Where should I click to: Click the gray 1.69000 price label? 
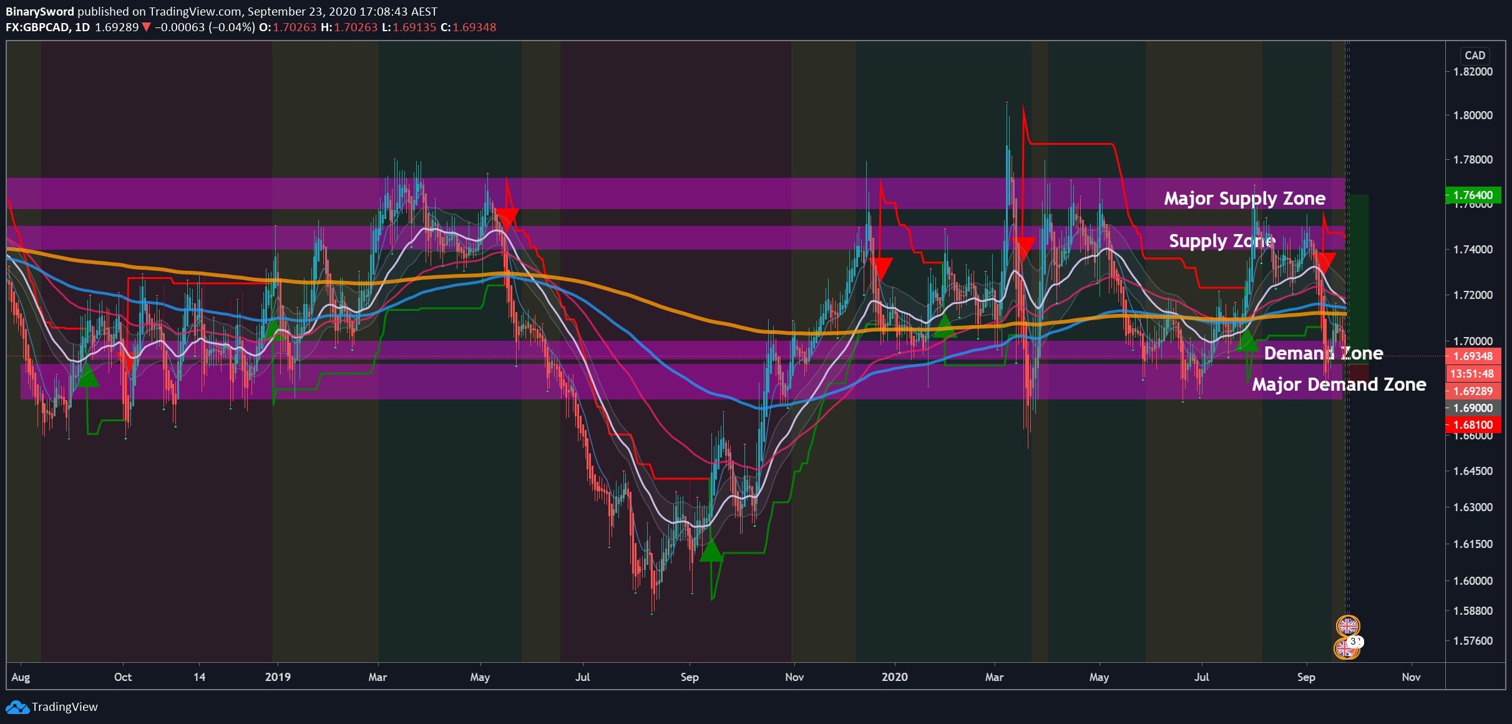point(1473,408)
